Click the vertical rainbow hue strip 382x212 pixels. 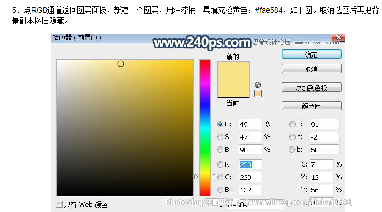pos(205,127)
